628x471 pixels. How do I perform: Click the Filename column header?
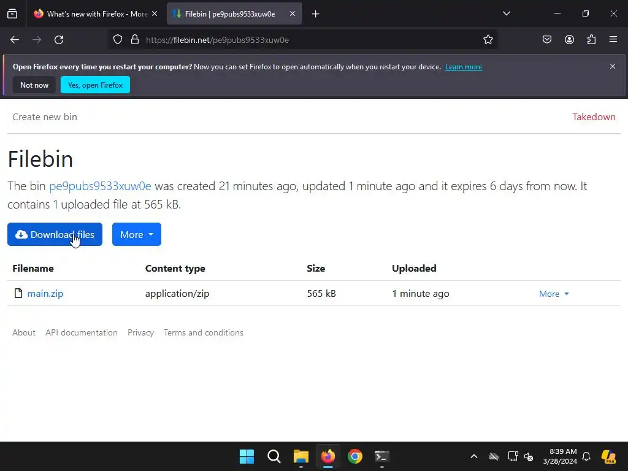coord(33,269)
